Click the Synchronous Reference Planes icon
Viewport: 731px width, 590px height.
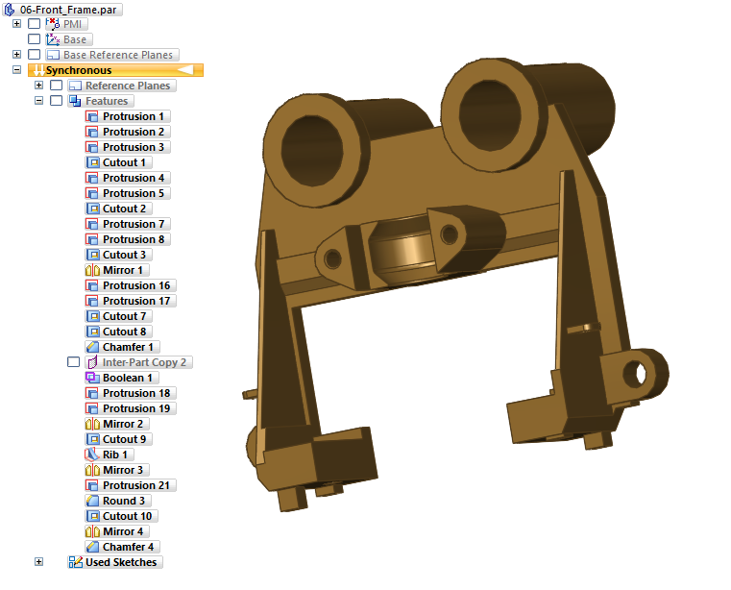pyautogui.click(x=75, y=86)
